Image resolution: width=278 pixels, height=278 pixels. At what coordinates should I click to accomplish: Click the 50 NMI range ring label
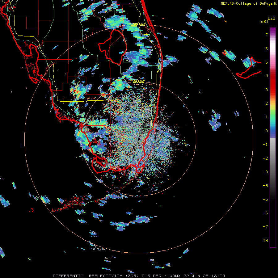[x=139, y=82]
